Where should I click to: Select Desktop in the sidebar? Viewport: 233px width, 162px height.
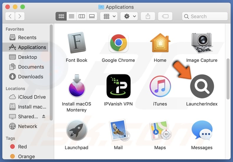25,57
